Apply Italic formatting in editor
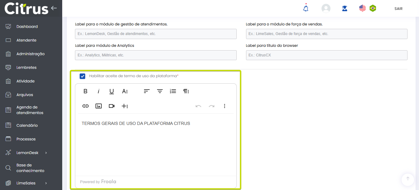The height and width of the screenshot is (190, 419). click(x=99, y=91)
